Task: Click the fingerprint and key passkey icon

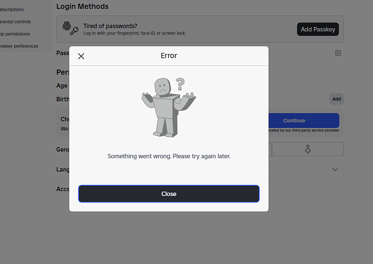Action: coord(70,28)
